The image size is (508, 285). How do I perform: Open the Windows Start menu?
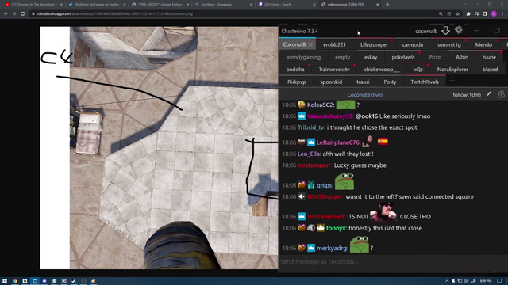click(5, 281)
